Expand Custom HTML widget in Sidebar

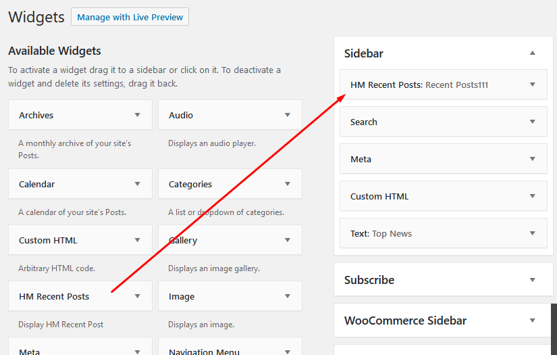tap(533, 196)
